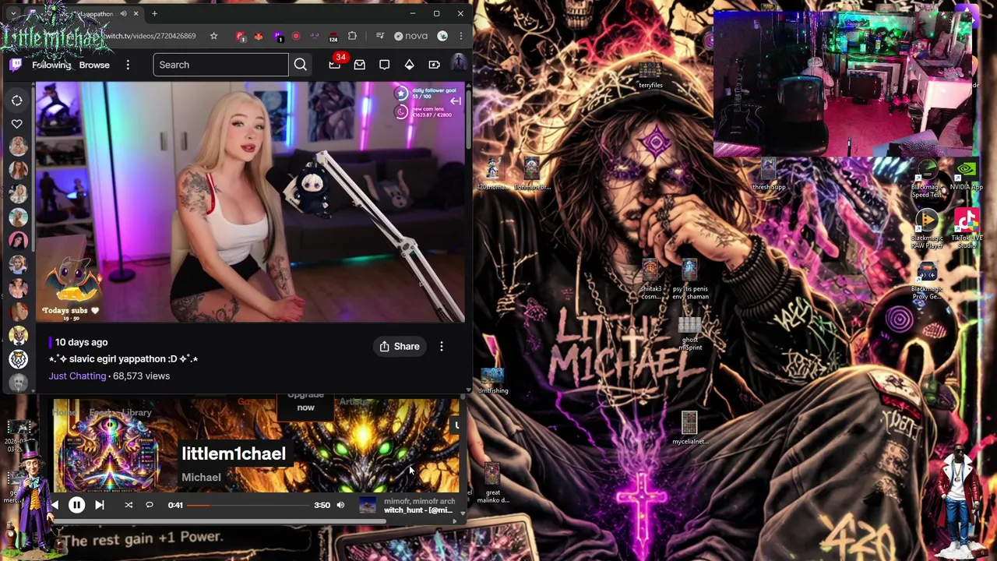Click the '10 days ago' text
Image resolution: width=997 pixels, height=561 pixels.
point(81,342)
